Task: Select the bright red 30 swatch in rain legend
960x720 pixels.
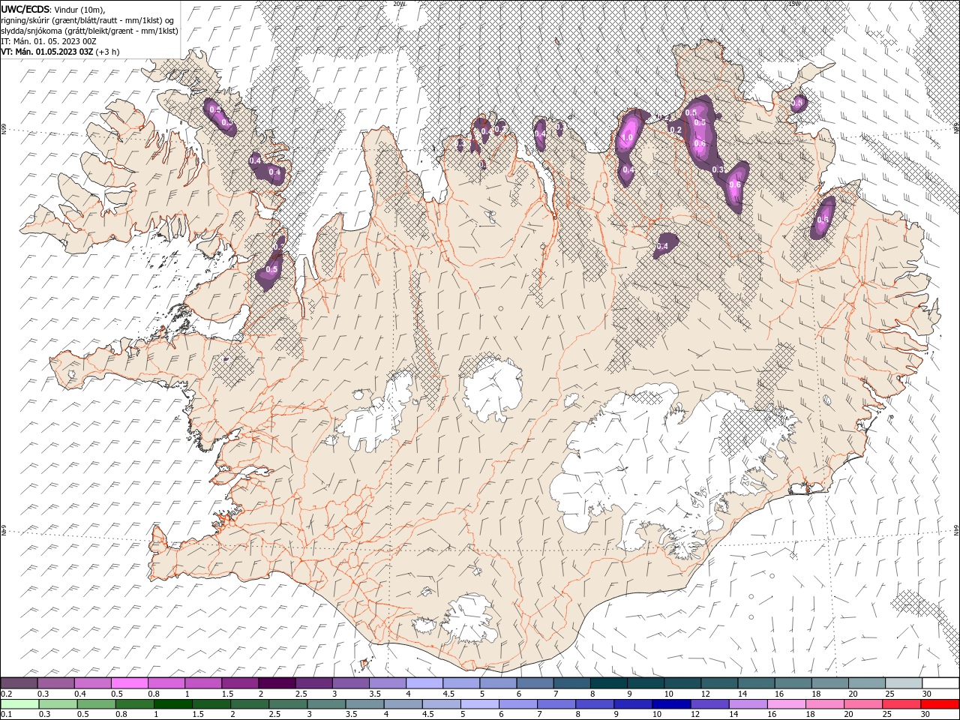Action: [939, 704]
